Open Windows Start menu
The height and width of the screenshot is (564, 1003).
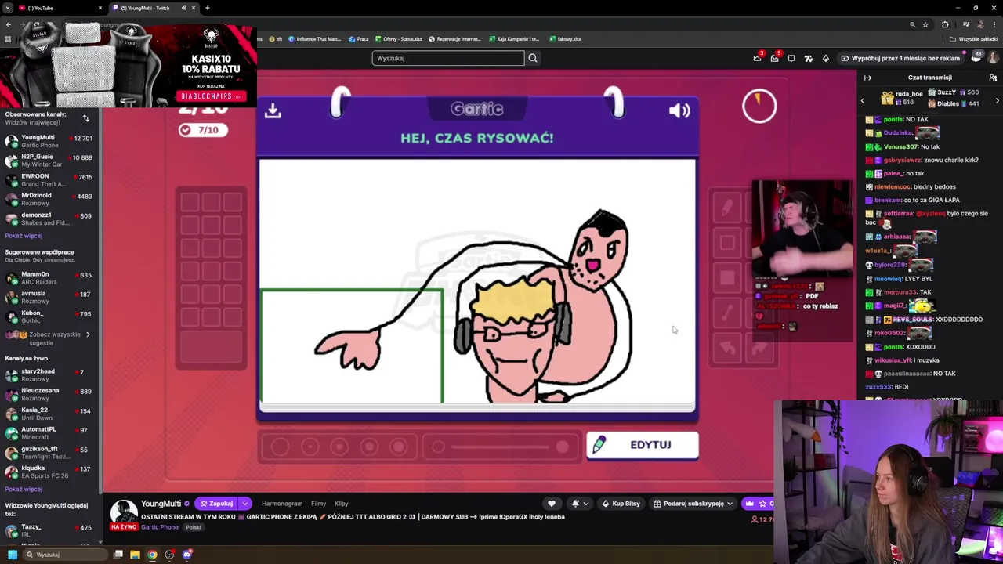(12, 555)
